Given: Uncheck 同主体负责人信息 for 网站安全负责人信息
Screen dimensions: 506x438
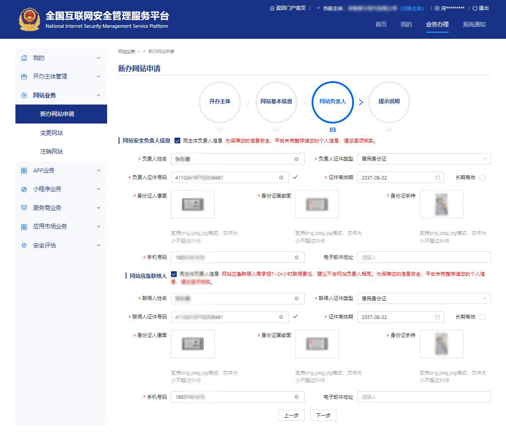Looking at the screenshot, I should [x=177, y=141].
